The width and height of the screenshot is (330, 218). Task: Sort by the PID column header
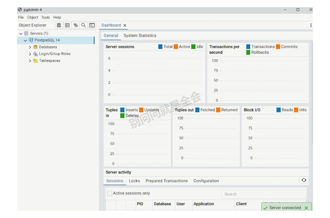[140, 204]
